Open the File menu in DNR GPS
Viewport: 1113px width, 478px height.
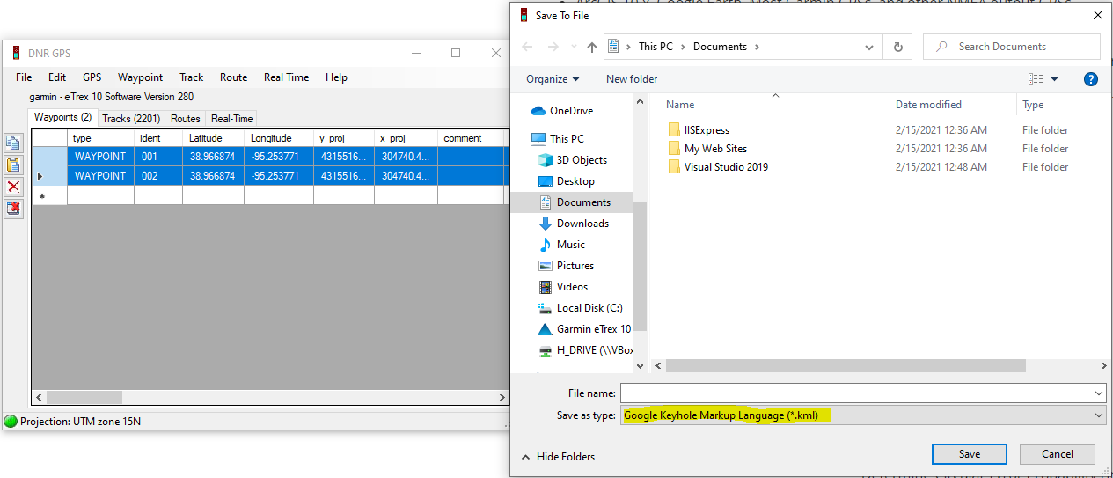[24, 77]
